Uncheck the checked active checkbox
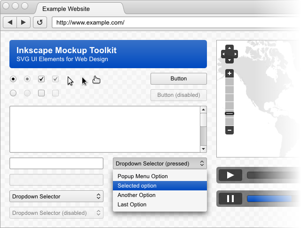301x228 pixels. (41, 79)
